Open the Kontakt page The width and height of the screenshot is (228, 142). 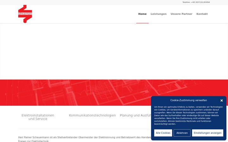click(x=202, y=14)
